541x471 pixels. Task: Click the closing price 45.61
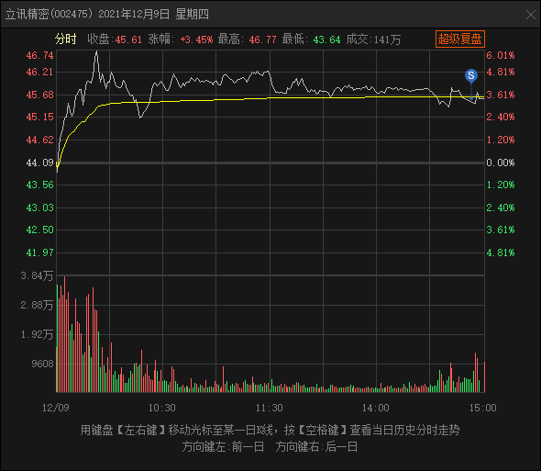[128, 39]
